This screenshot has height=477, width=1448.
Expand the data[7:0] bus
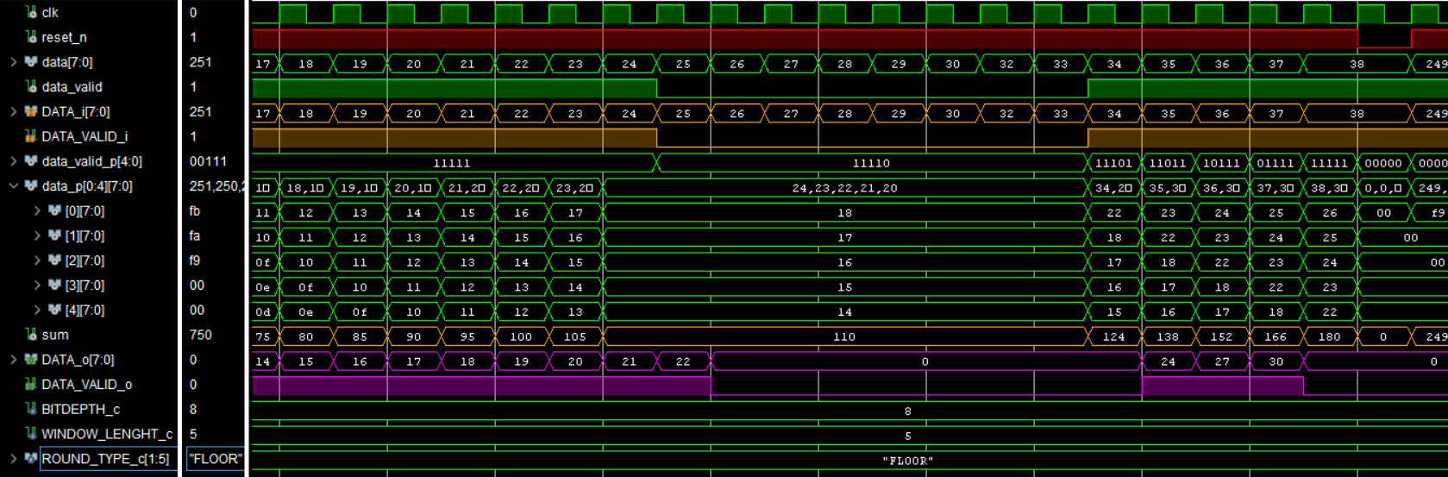pos(13,62)
